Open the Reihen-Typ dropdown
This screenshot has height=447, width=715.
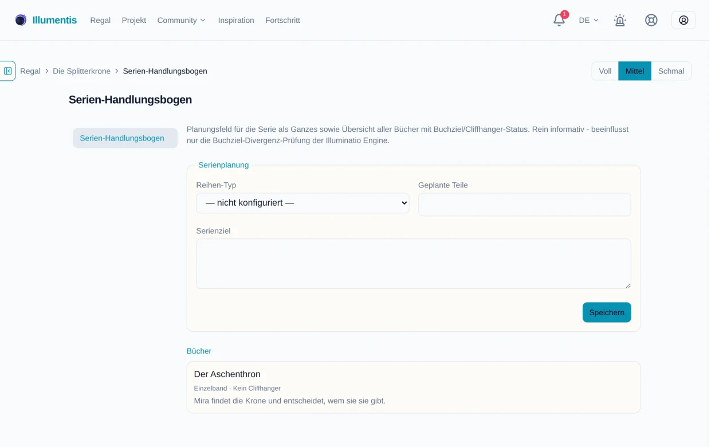click(302, 203)
